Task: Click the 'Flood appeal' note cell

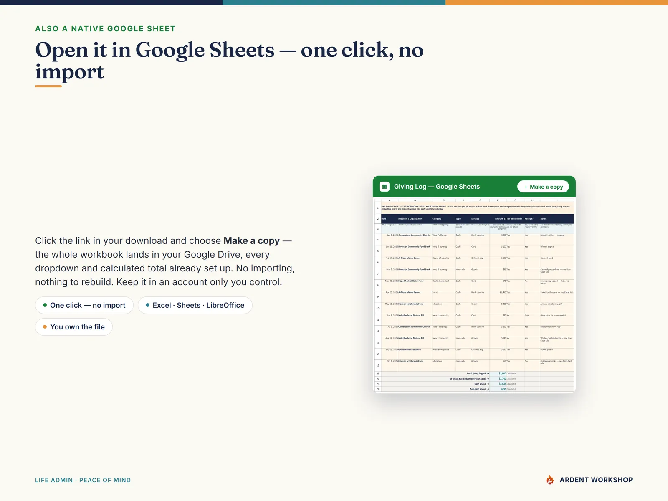Action: [557, 354]
